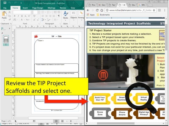Select the Phone Smarts scaffold
This screenshot has width=169, height=126.
[x=122, y=114]
